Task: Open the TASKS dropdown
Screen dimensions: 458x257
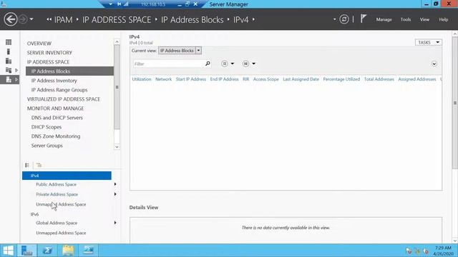Action: [x=428, y=43]
